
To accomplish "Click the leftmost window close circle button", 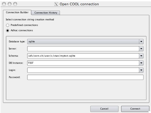I will (4, 4).
